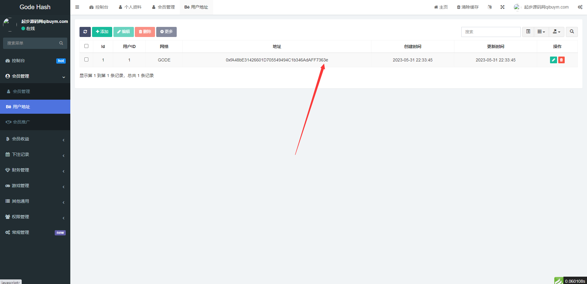This screenshot has width=587, height=284.
Task: Switch to the 个人资料 tab
Action: (130, 7)
